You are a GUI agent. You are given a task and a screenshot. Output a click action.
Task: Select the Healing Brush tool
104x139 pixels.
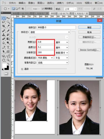[4, 31]
